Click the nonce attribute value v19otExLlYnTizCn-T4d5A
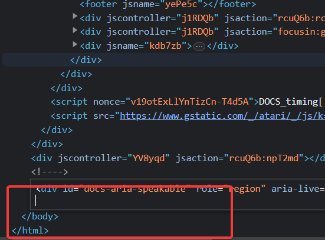325x240 pixels. coord(190,102)
